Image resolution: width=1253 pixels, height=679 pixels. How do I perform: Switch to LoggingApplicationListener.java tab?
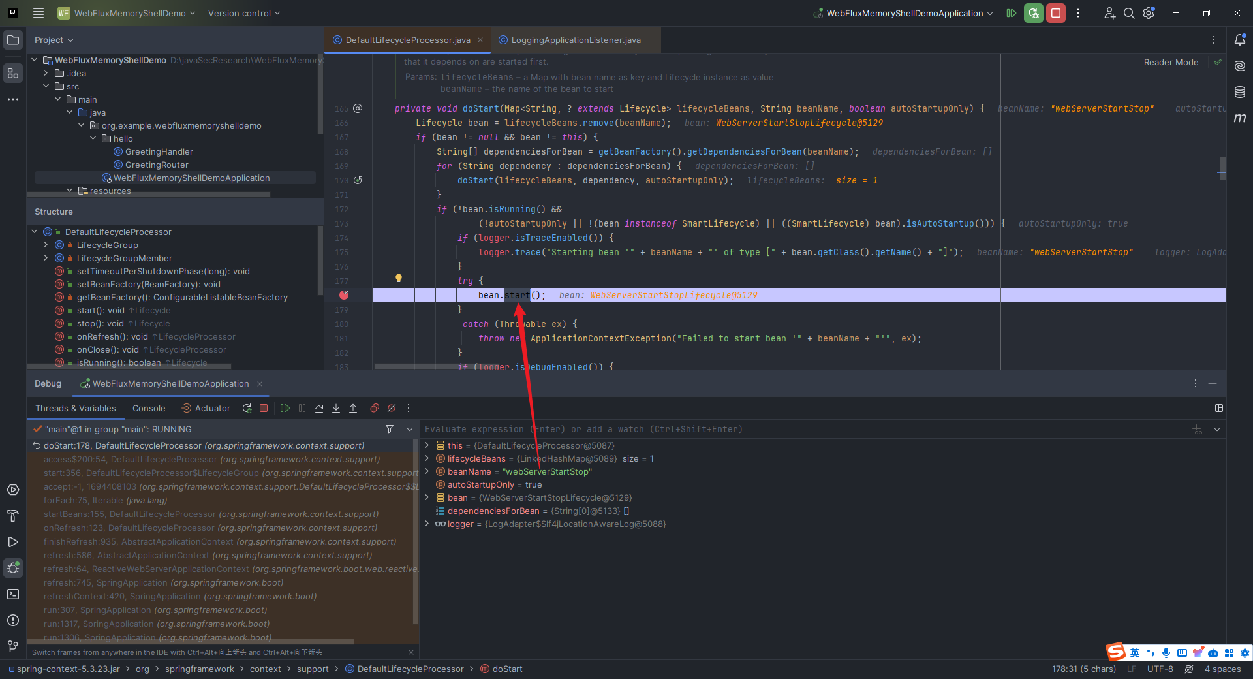[576, 40]
